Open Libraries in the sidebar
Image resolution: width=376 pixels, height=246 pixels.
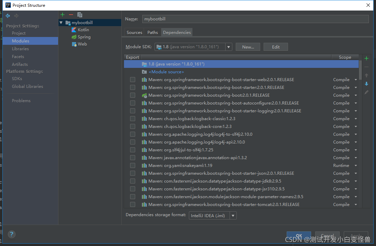(20, 49)
